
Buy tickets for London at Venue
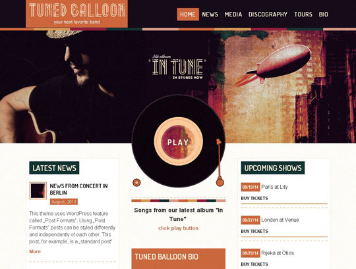click(254, 232)
